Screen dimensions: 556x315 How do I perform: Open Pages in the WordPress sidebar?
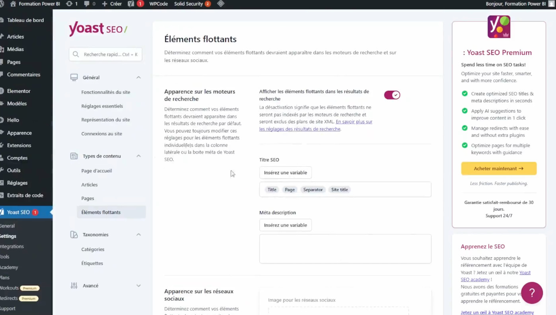[x=14, y=62]
